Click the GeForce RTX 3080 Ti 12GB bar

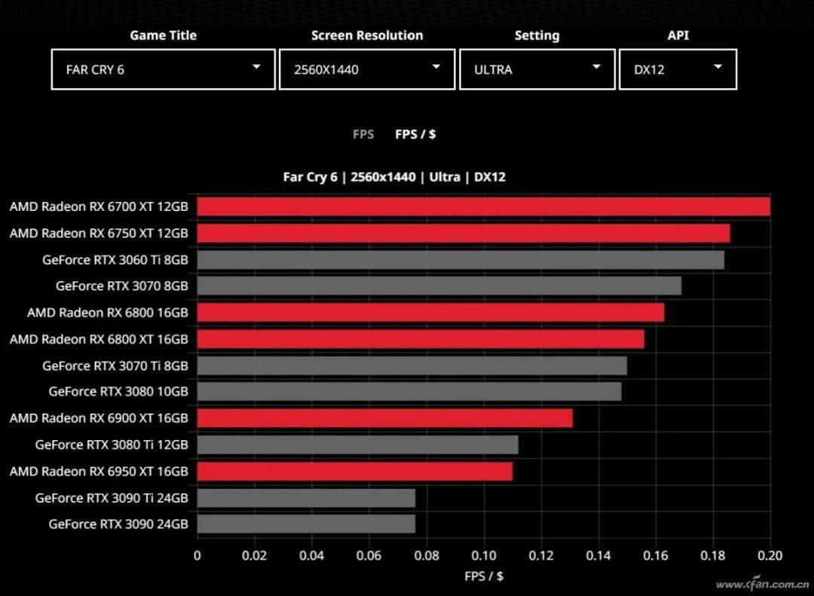coord(358,445)
